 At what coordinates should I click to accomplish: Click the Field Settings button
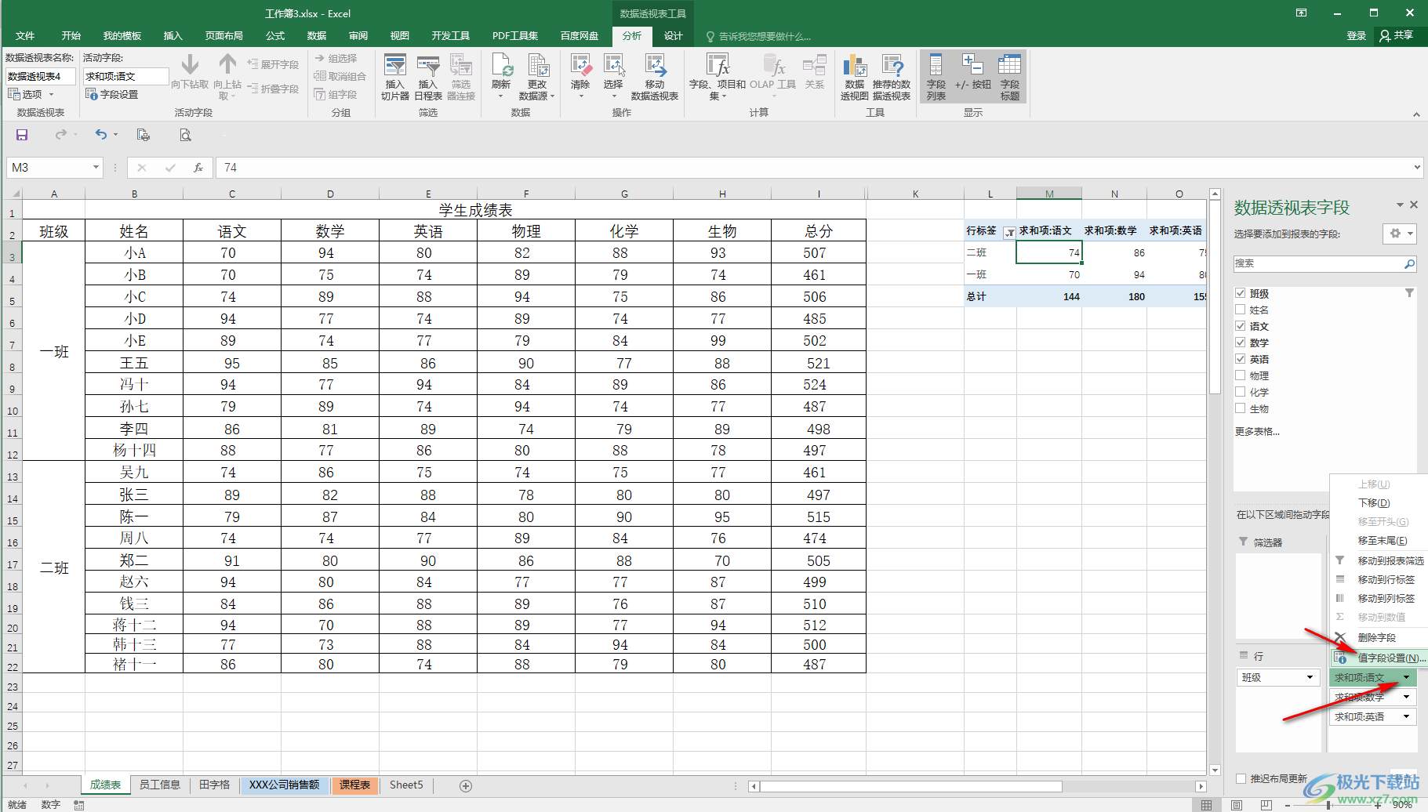112,94
